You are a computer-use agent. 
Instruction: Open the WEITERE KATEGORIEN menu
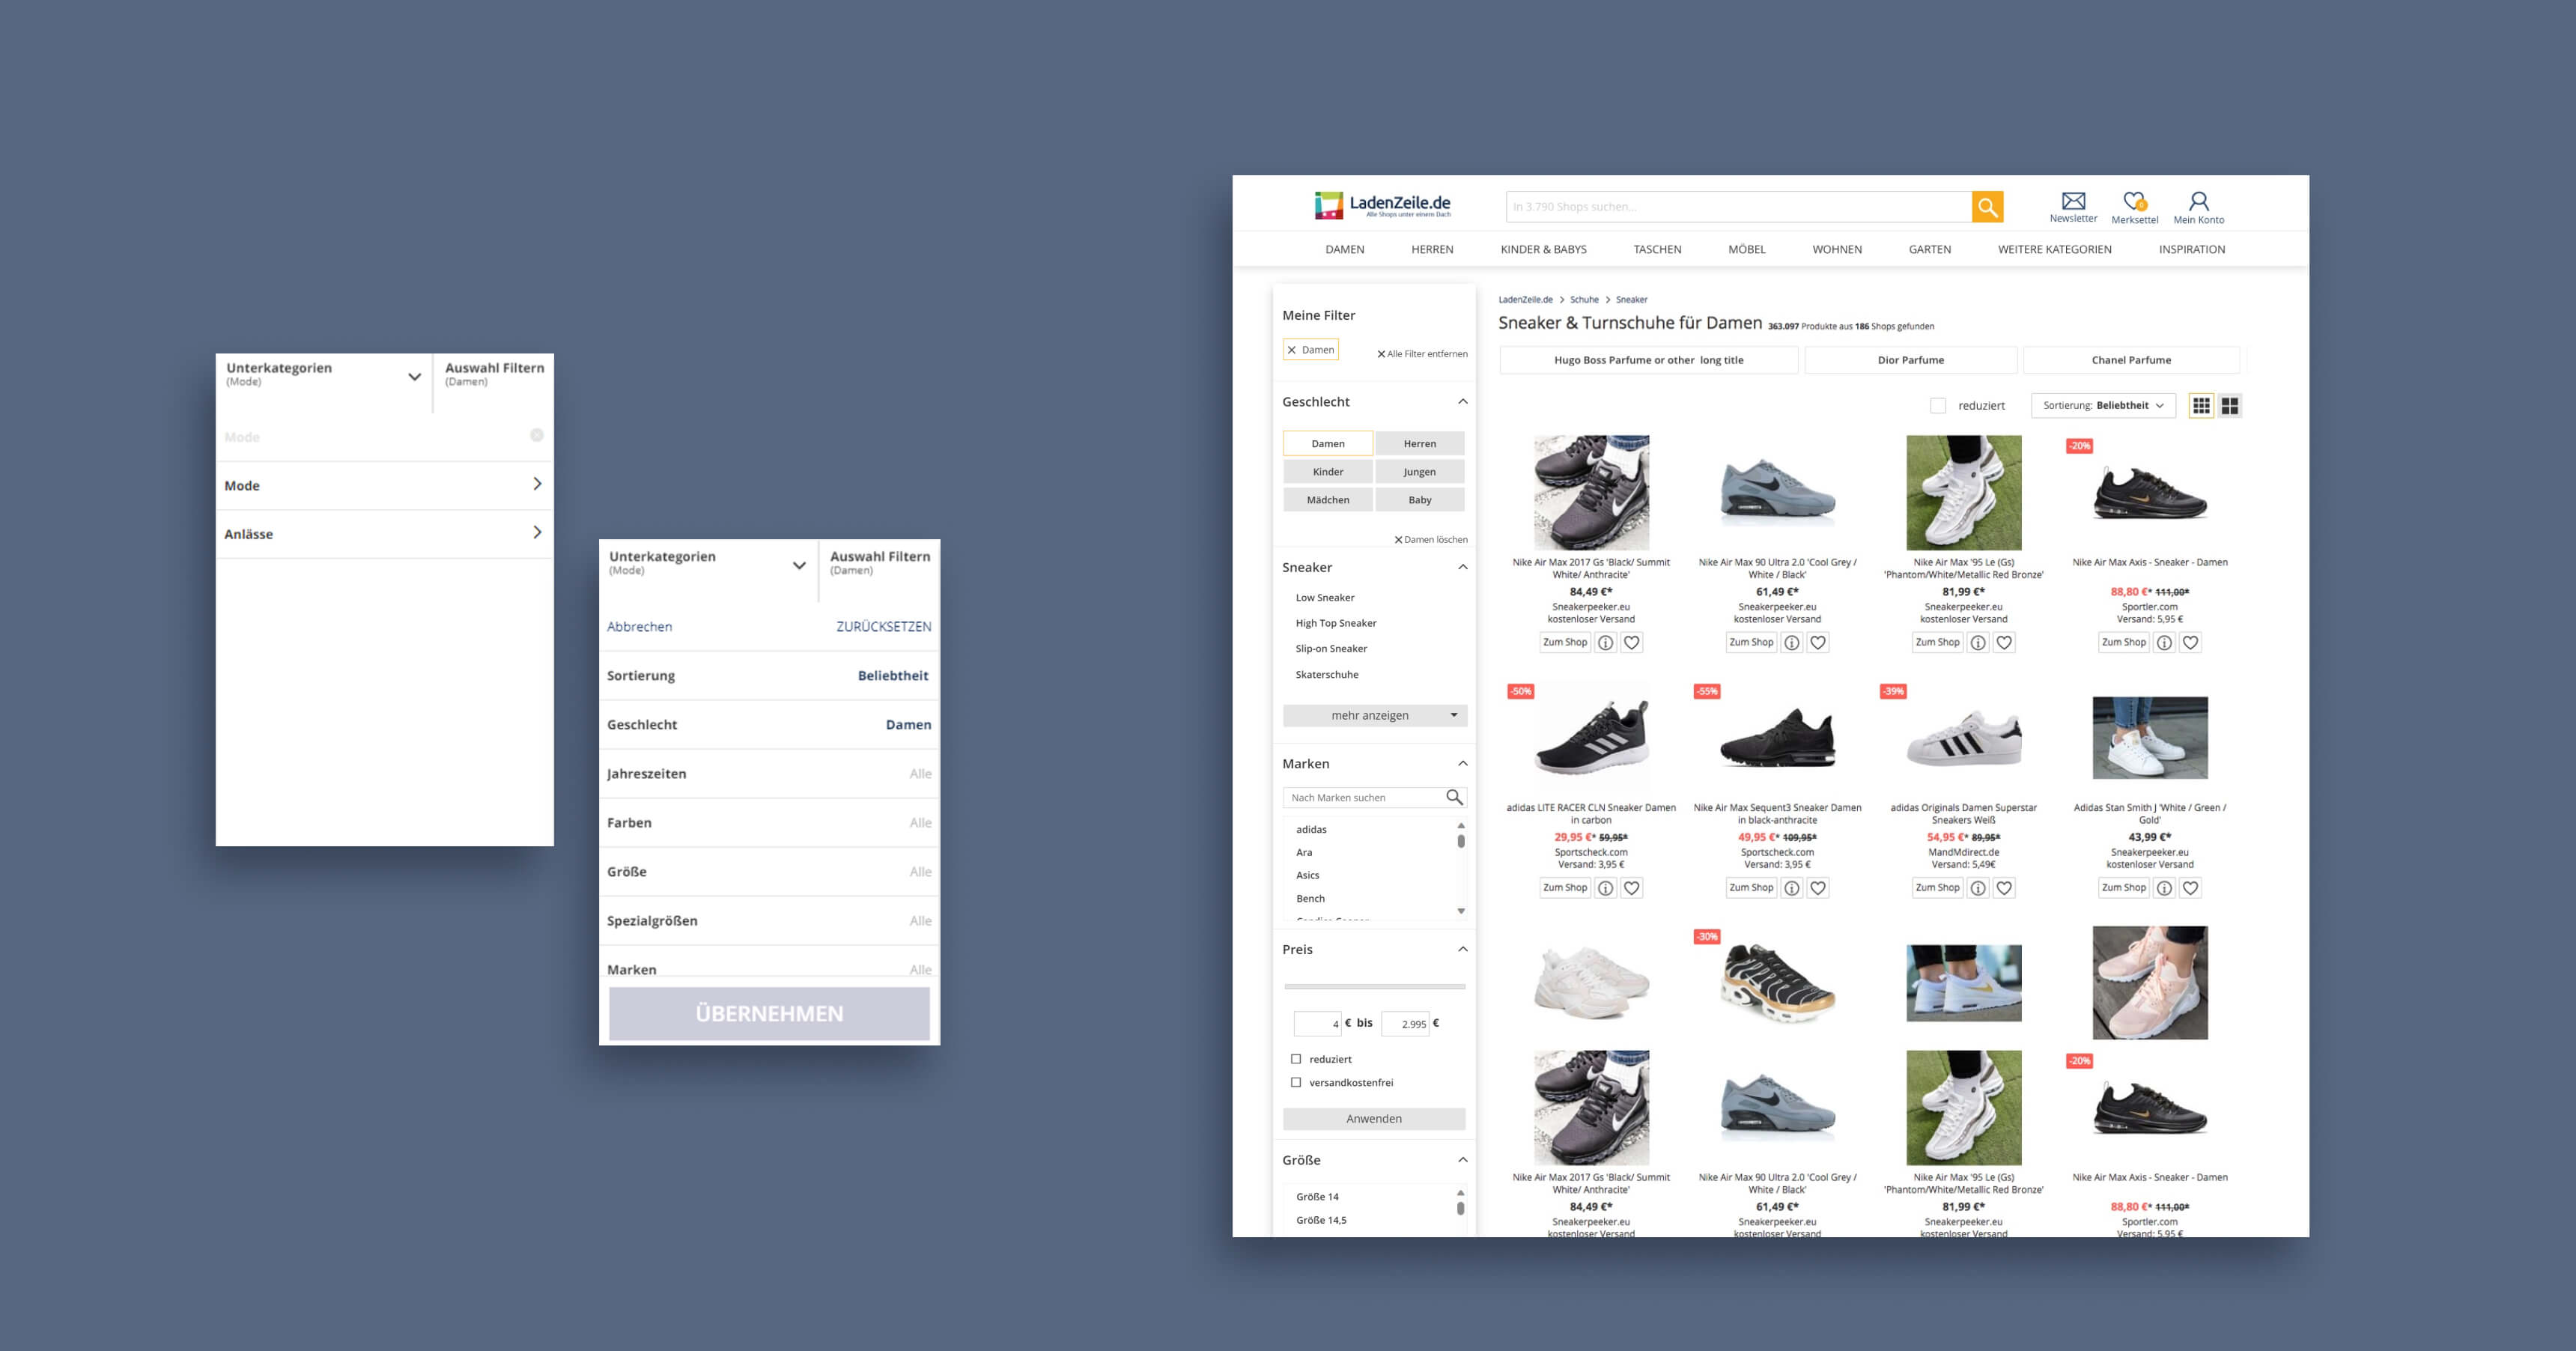(x=2054, y=250)
